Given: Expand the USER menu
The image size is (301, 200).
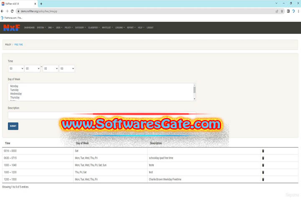Looking at the screenshot, I should 59,27.
